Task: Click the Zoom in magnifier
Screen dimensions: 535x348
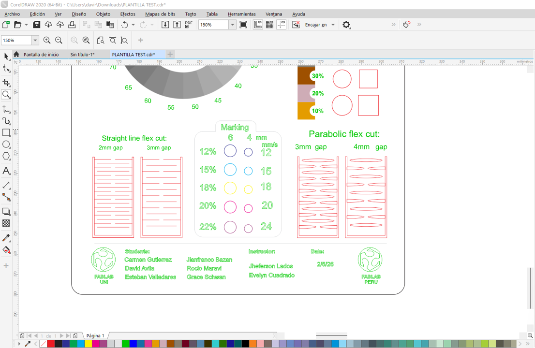Action: pyautogui.click(x=47, y=40)
